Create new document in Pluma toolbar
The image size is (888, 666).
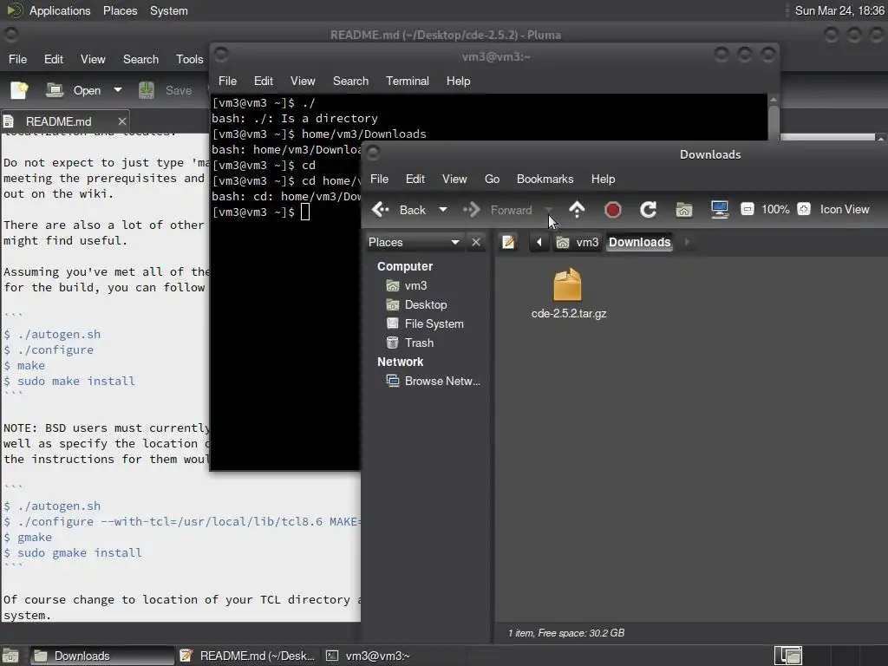click(19, 90)
